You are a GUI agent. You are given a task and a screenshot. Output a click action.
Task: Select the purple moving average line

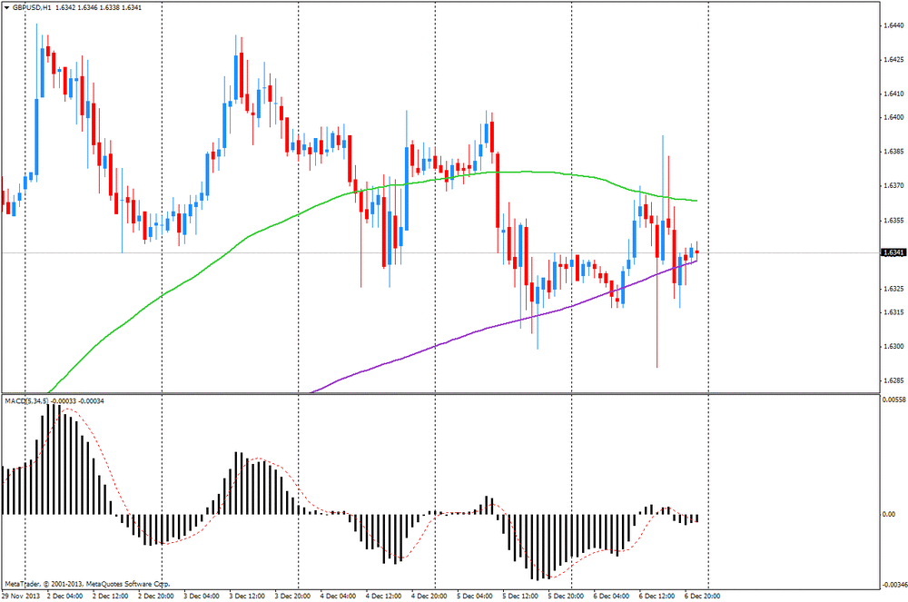coord(454,340)
